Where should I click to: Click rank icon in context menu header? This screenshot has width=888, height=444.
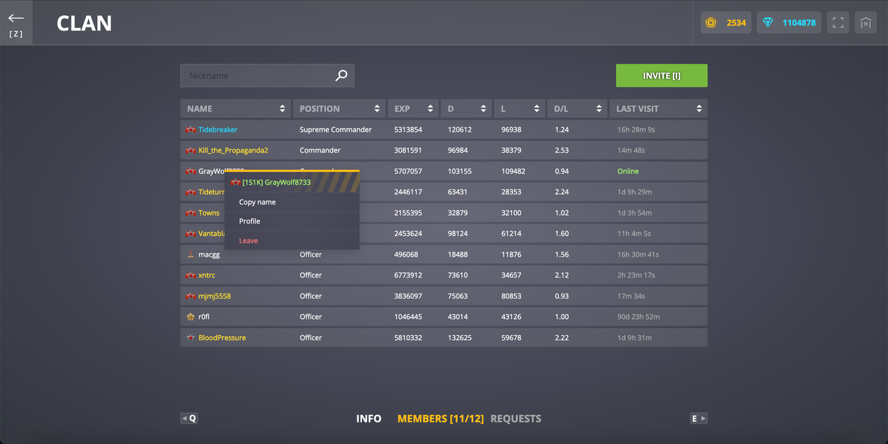(235, 182)
